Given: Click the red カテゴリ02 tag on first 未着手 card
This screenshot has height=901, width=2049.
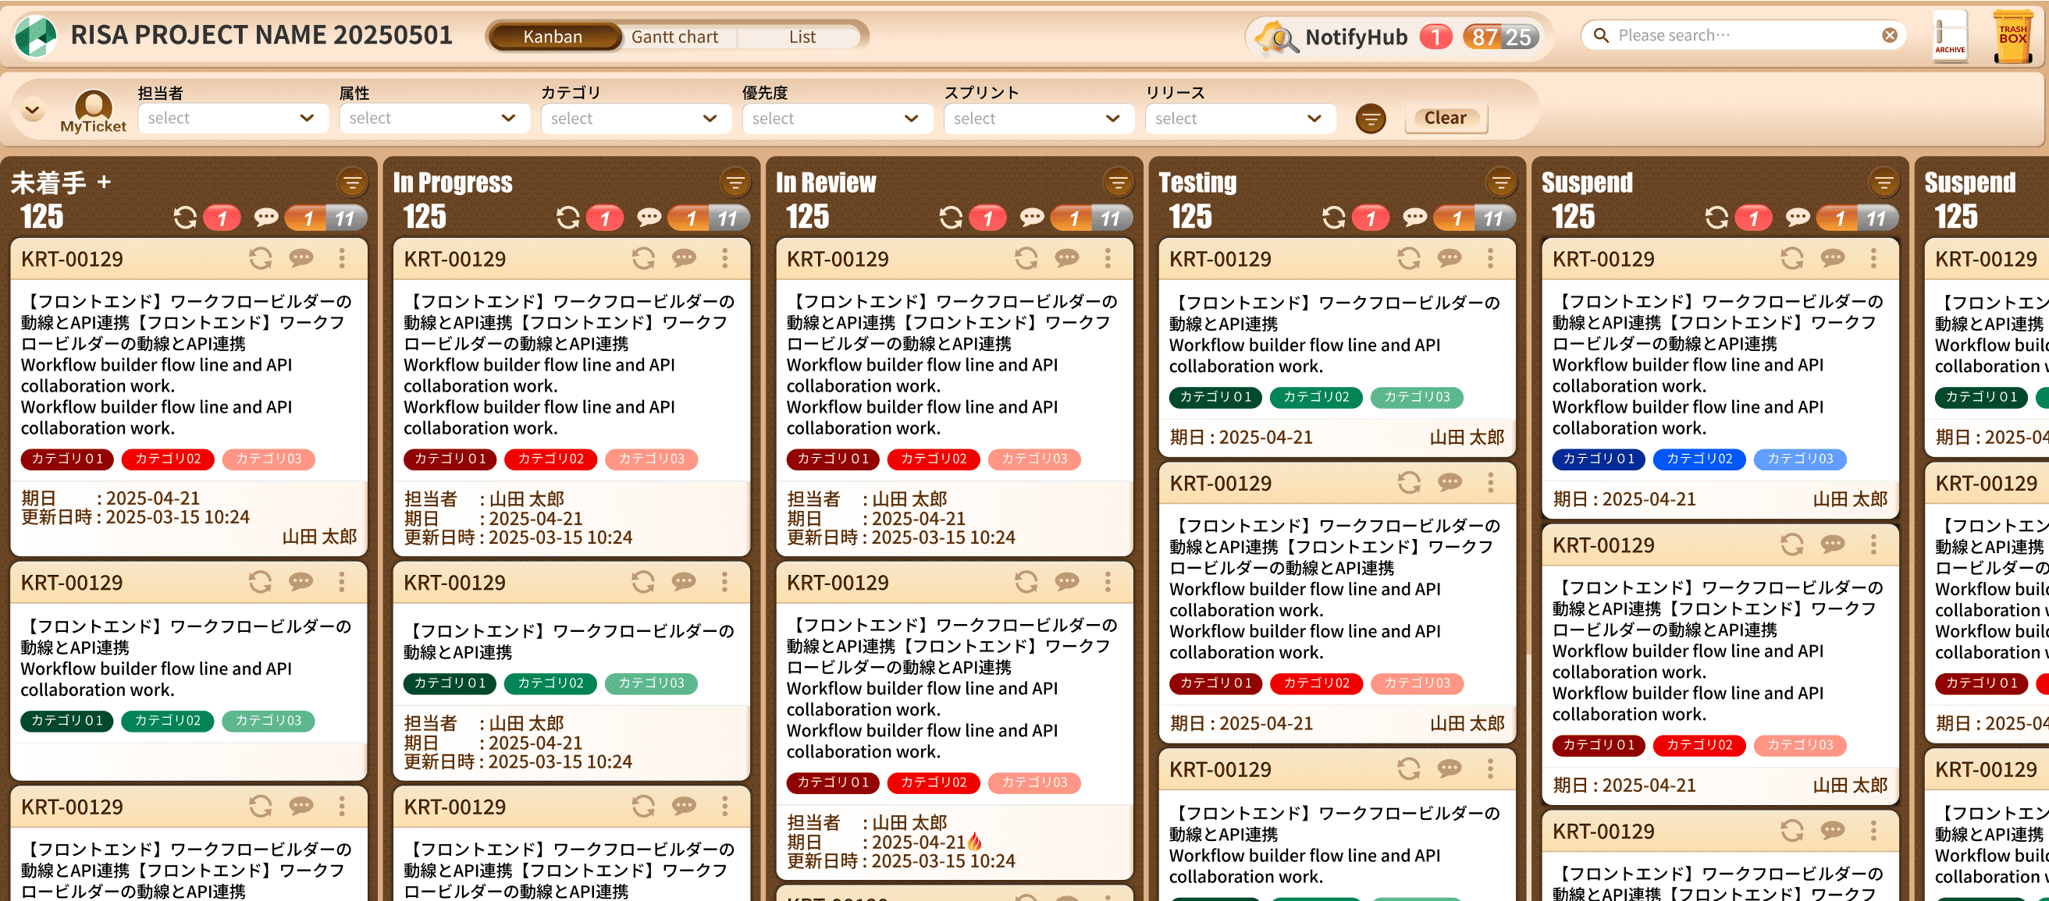Looking at the screenshot, I should 168,459.
